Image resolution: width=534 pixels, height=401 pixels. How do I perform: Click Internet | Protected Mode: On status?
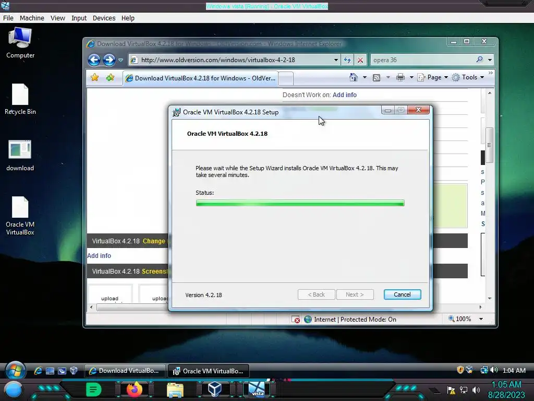[x=355, y=320]
